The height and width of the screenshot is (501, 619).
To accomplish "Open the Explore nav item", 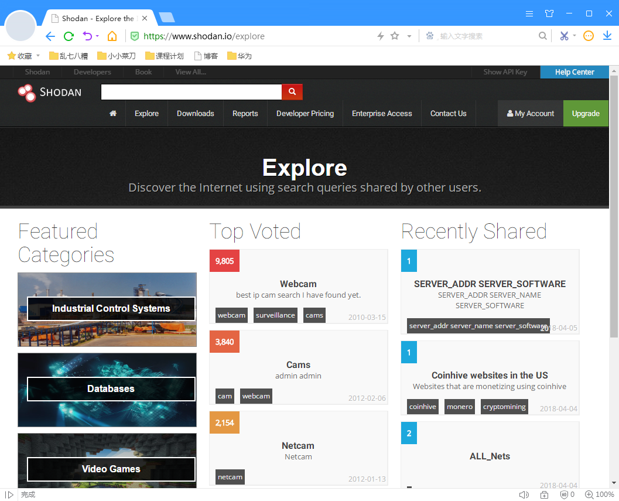I will click(x=146, y=114).
